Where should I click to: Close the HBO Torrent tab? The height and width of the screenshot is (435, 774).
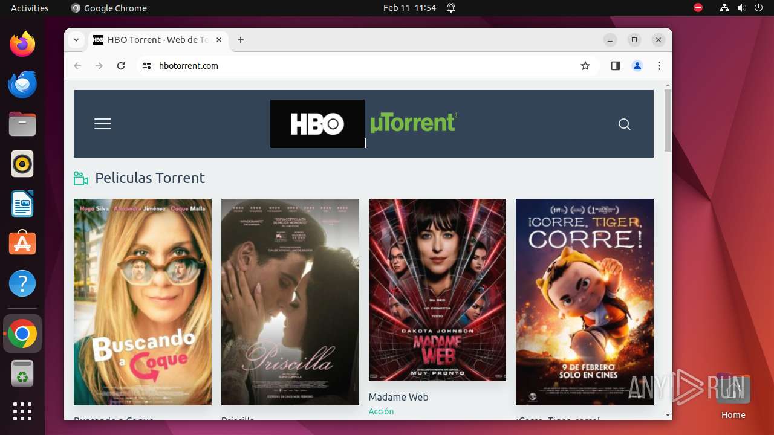pyautogui.click(x=219, y=40)
